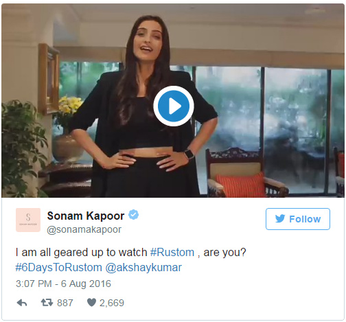Screen dimensions: 346x322
Task: Like the tweet with the heart icon
Action: click(x=91, y=303)
